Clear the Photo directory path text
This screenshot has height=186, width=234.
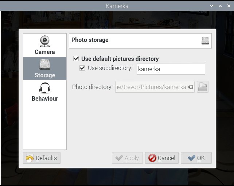191,87
